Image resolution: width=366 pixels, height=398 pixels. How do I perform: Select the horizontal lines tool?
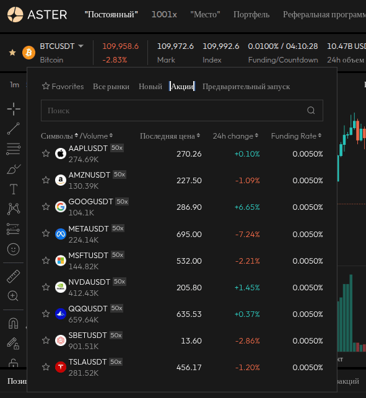click(14, 149)
